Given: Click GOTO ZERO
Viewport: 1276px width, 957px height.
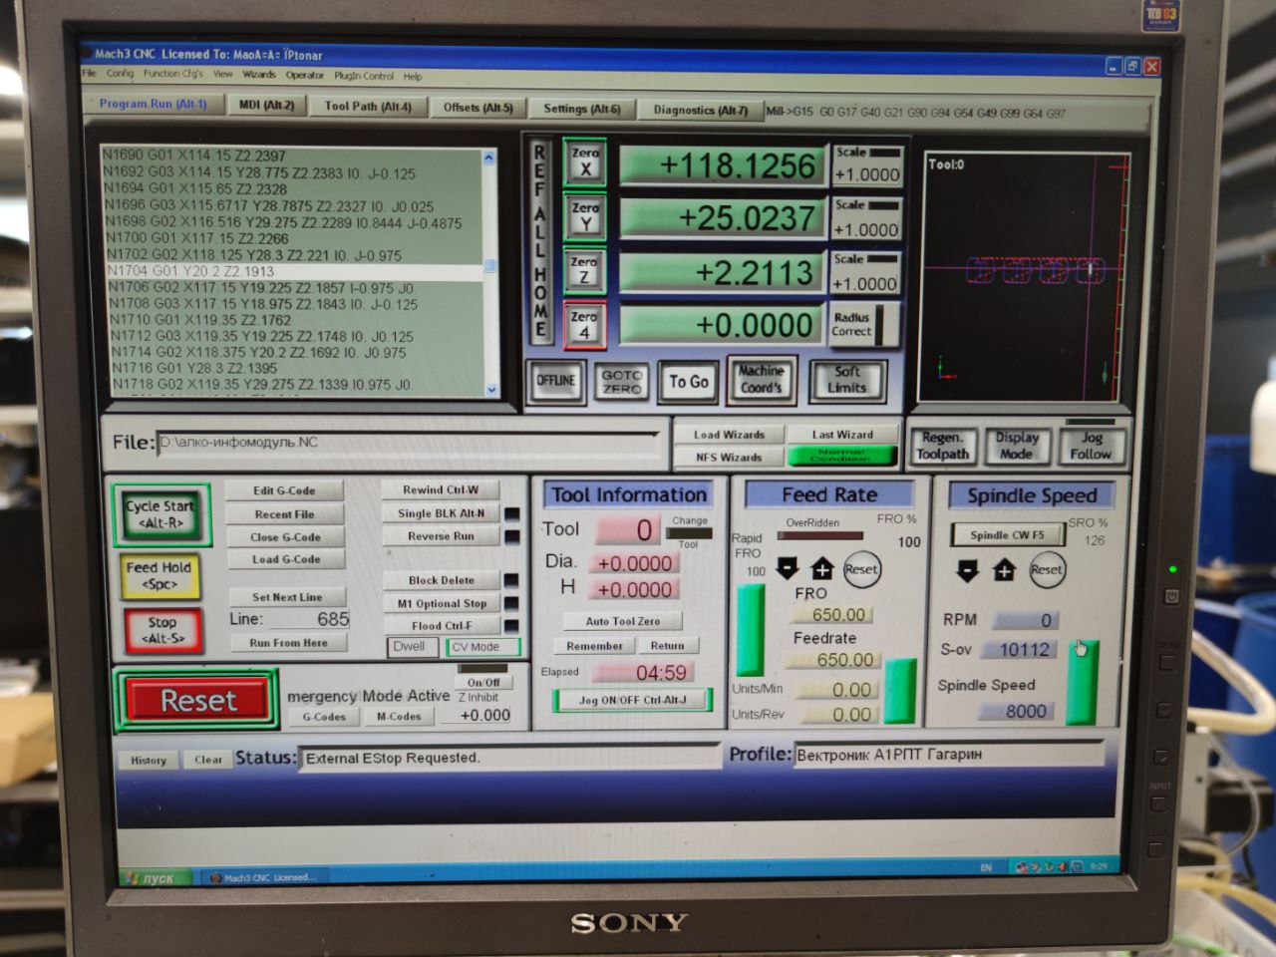Looking at the screenshot, I should tap(622, 382).
